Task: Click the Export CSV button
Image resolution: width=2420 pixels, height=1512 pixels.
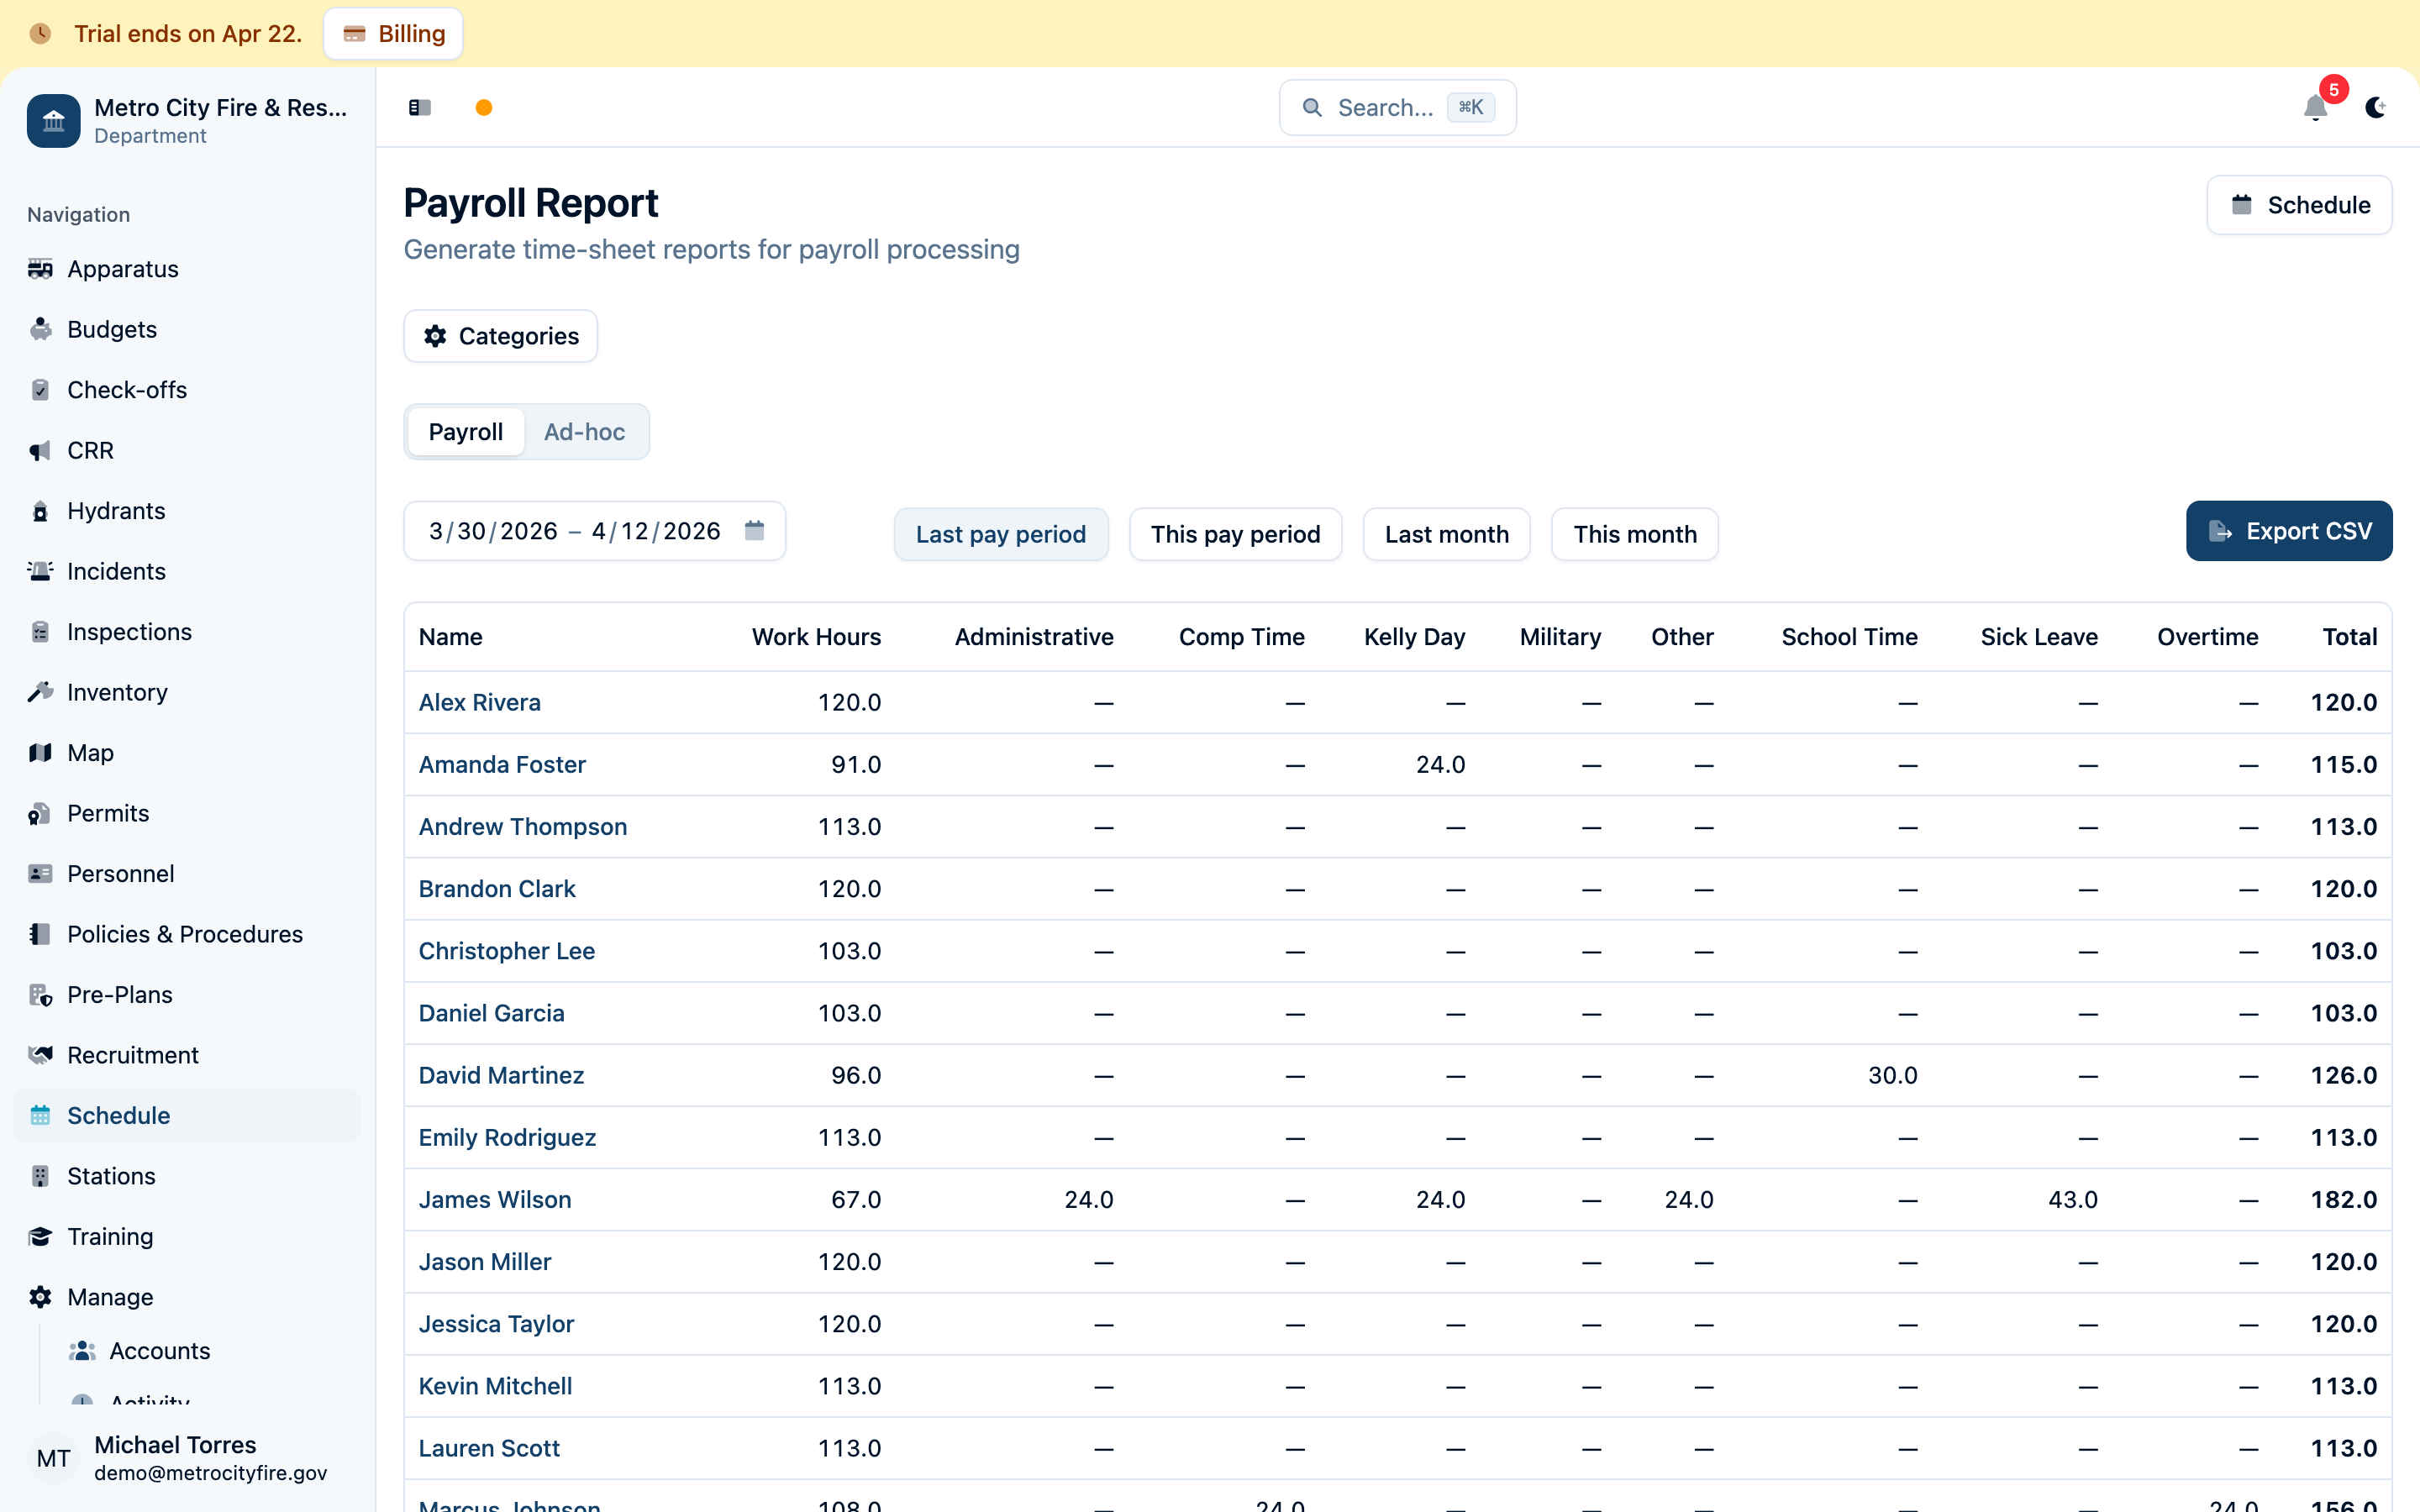Action: point(2289,531)
